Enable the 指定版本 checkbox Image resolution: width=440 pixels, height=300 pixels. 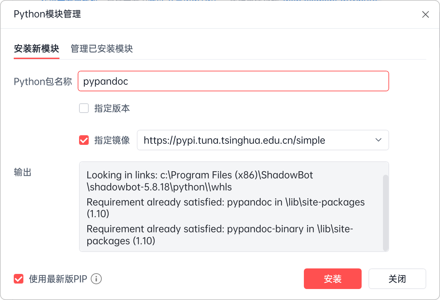pos(84,108)
